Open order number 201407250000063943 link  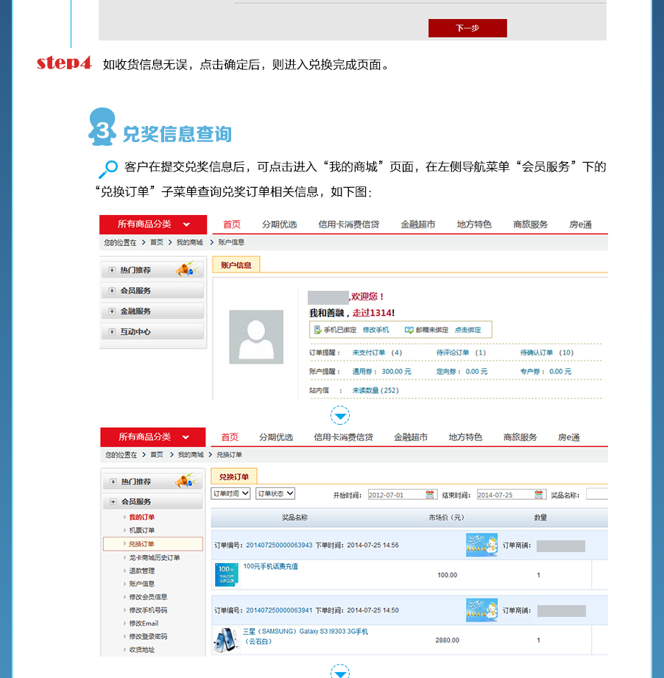[279, 545]
